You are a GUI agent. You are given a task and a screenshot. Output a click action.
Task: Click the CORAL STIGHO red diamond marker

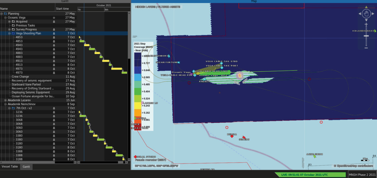click(135, 157)
